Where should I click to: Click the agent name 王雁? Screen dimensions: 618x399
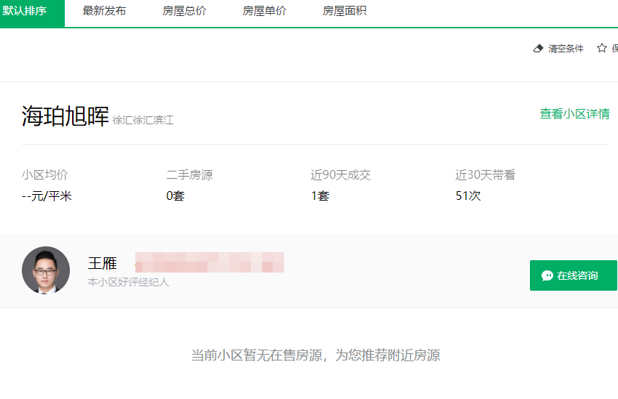point(102,263)
